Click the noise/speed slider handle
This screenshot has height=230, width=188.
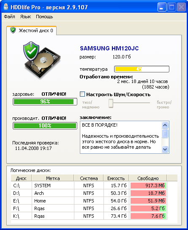pos(111,103)
